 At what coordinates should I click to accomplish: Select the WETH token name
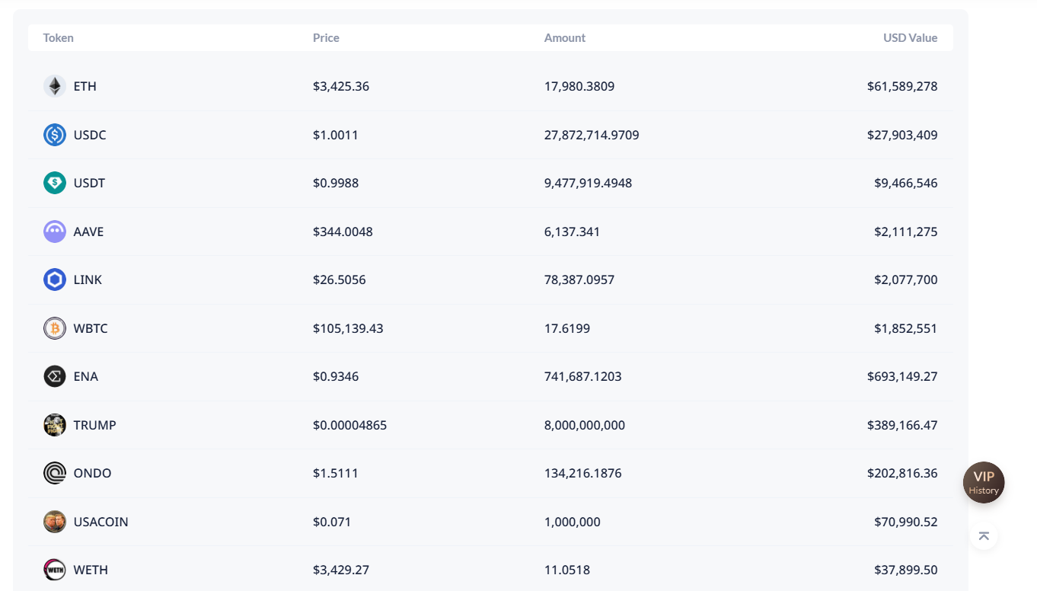(x=91, y=570)
